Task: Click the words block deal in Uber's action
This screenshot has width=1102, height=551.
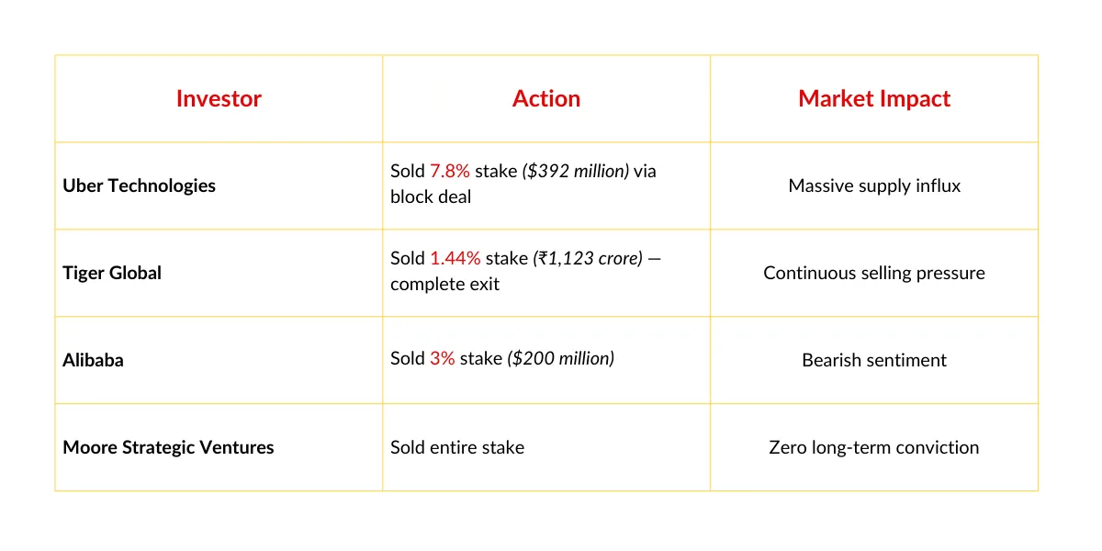Action: pos(431,197)
